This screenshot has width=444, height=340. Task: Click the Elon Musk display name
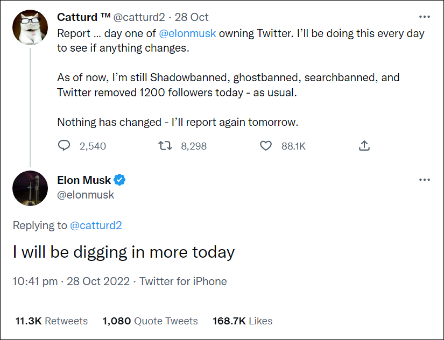pos(84,180)
